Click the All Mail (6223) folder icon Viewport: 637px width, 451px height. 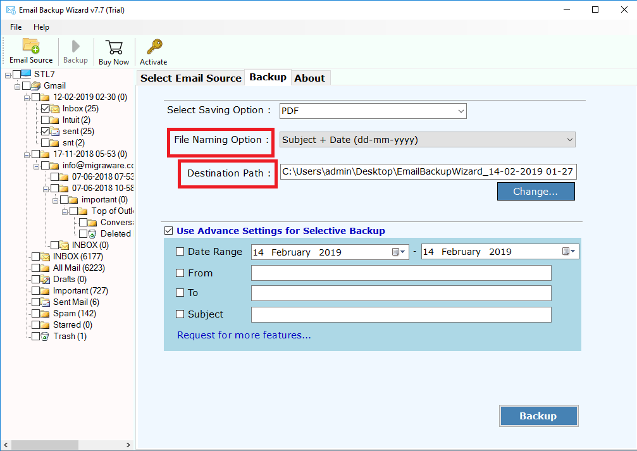pos(45,268)
